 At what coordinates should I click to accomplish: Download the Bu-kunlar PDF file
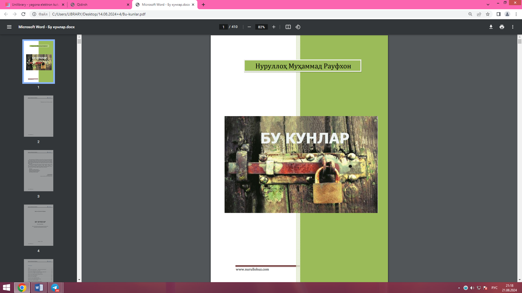click(x=491, y=27)
